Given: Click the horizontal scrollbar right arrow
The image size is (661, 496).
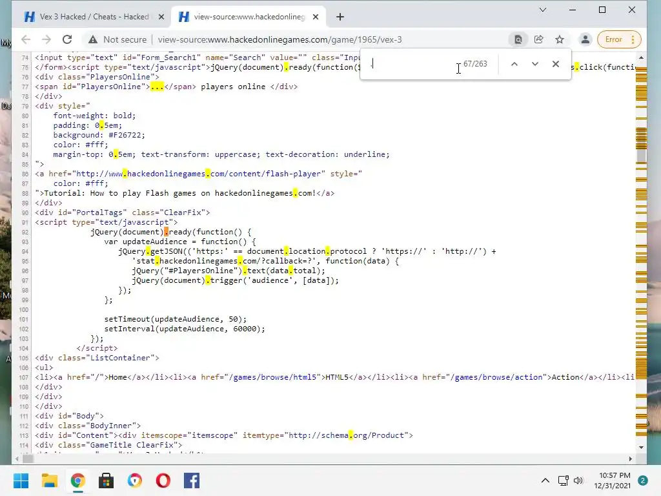Looking at the screenshot, I should pyautogui.click(x=631, y=459).
